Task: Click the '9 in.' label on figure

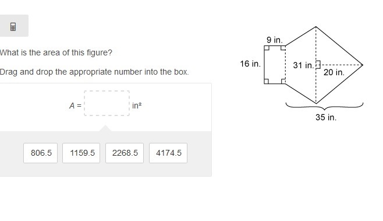Action: click(x=275, y=40)
